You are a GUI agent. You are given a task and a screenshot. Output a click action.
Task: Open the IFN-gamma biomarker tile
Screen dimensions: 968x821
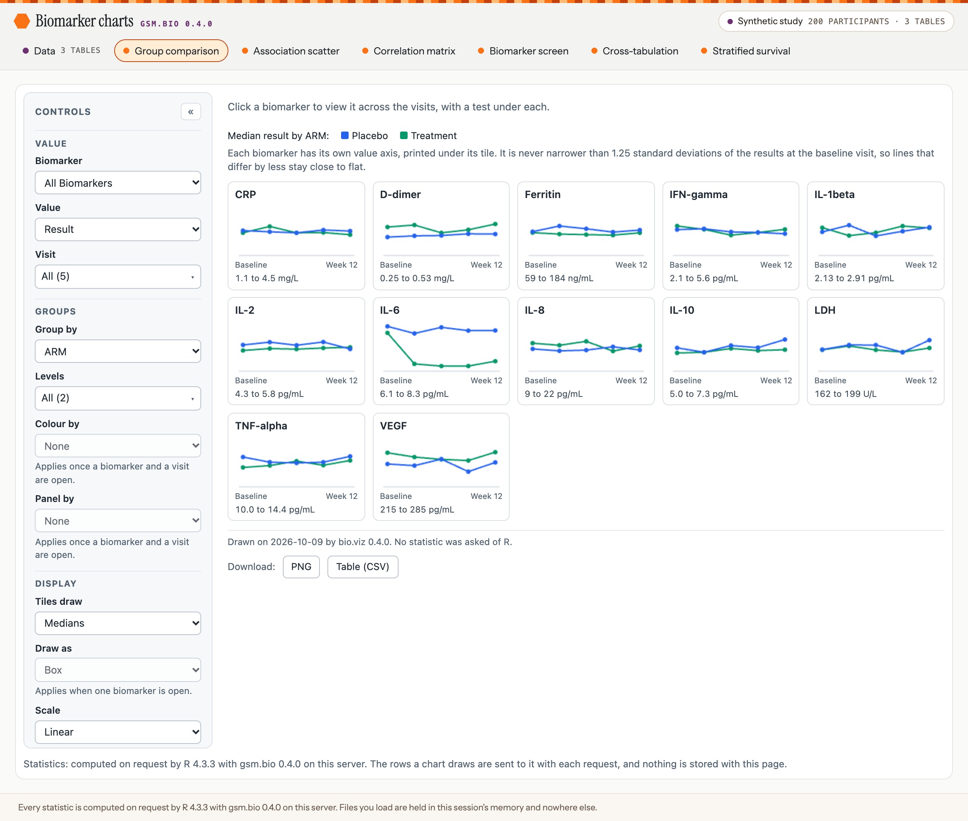click(731, 236)
